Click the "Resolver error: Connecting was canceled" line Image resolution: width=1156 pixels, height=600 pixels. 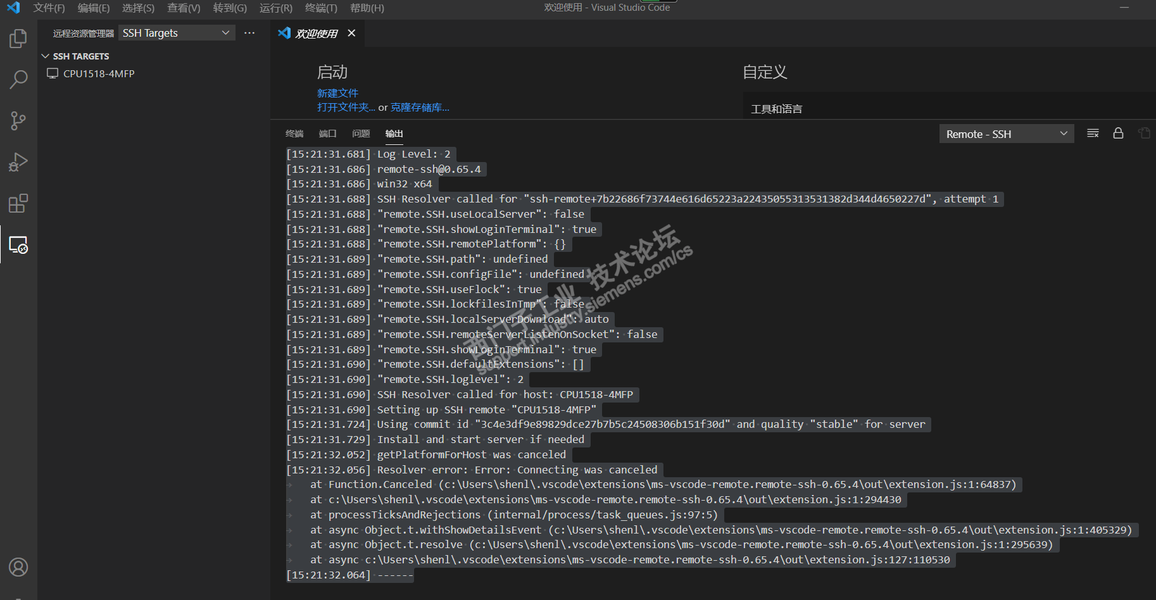(472, 470)
